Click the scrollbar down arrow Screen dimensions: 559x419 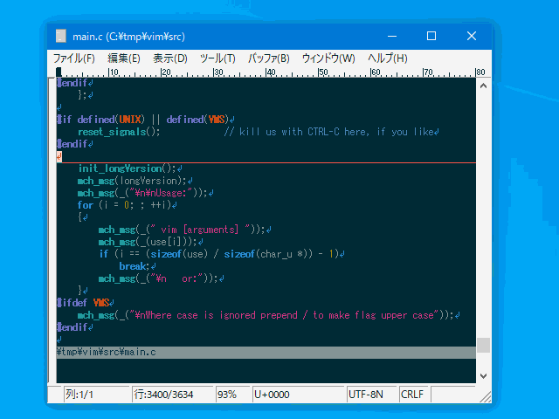(483, 376)
